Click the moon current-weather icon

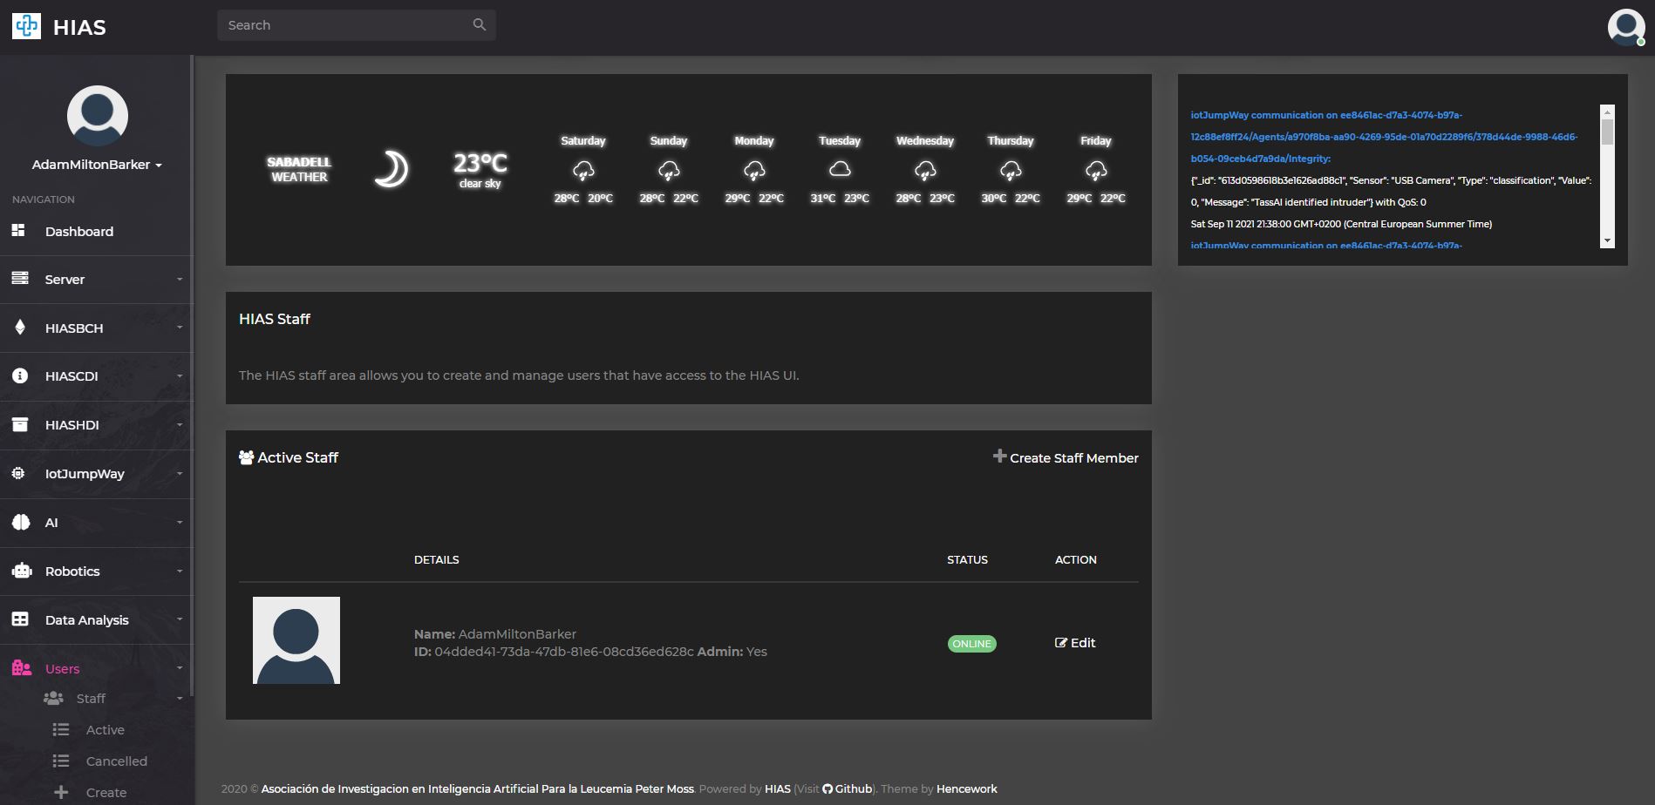[391, 169]
